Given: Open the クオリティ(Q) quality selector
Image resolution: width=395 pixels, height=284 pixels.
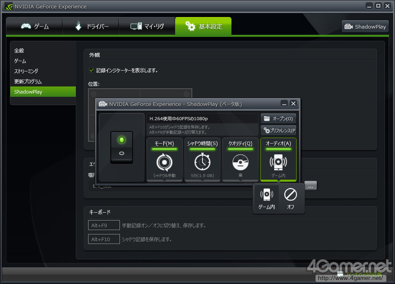Looking at the screenshot, I should coord(240,159).
